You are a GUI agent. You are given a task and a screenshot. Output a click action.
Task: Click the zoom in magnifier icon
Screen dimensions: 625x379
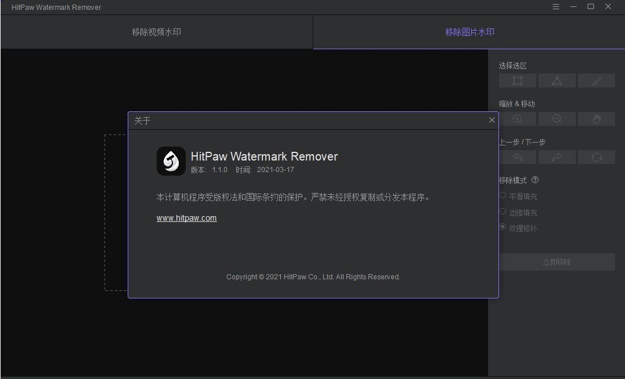tap(518, 119)
